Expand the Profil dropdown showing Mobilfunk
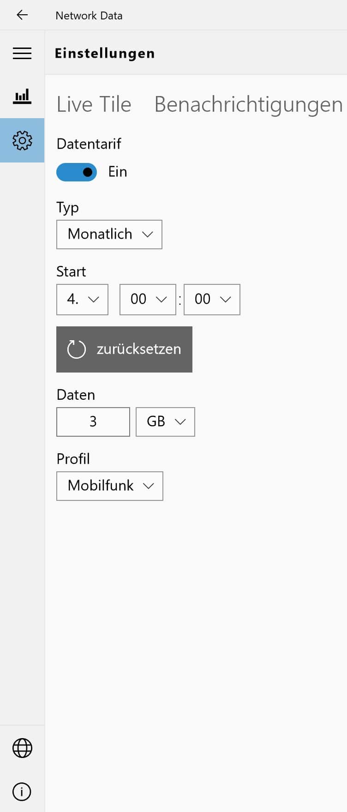 [x=110, y=486]
